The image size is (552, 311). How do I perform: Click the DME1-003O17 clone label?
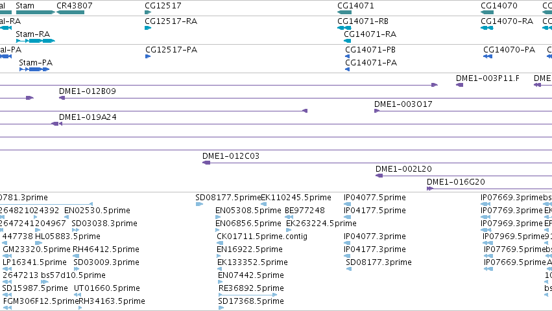click(x=403, y=104)
